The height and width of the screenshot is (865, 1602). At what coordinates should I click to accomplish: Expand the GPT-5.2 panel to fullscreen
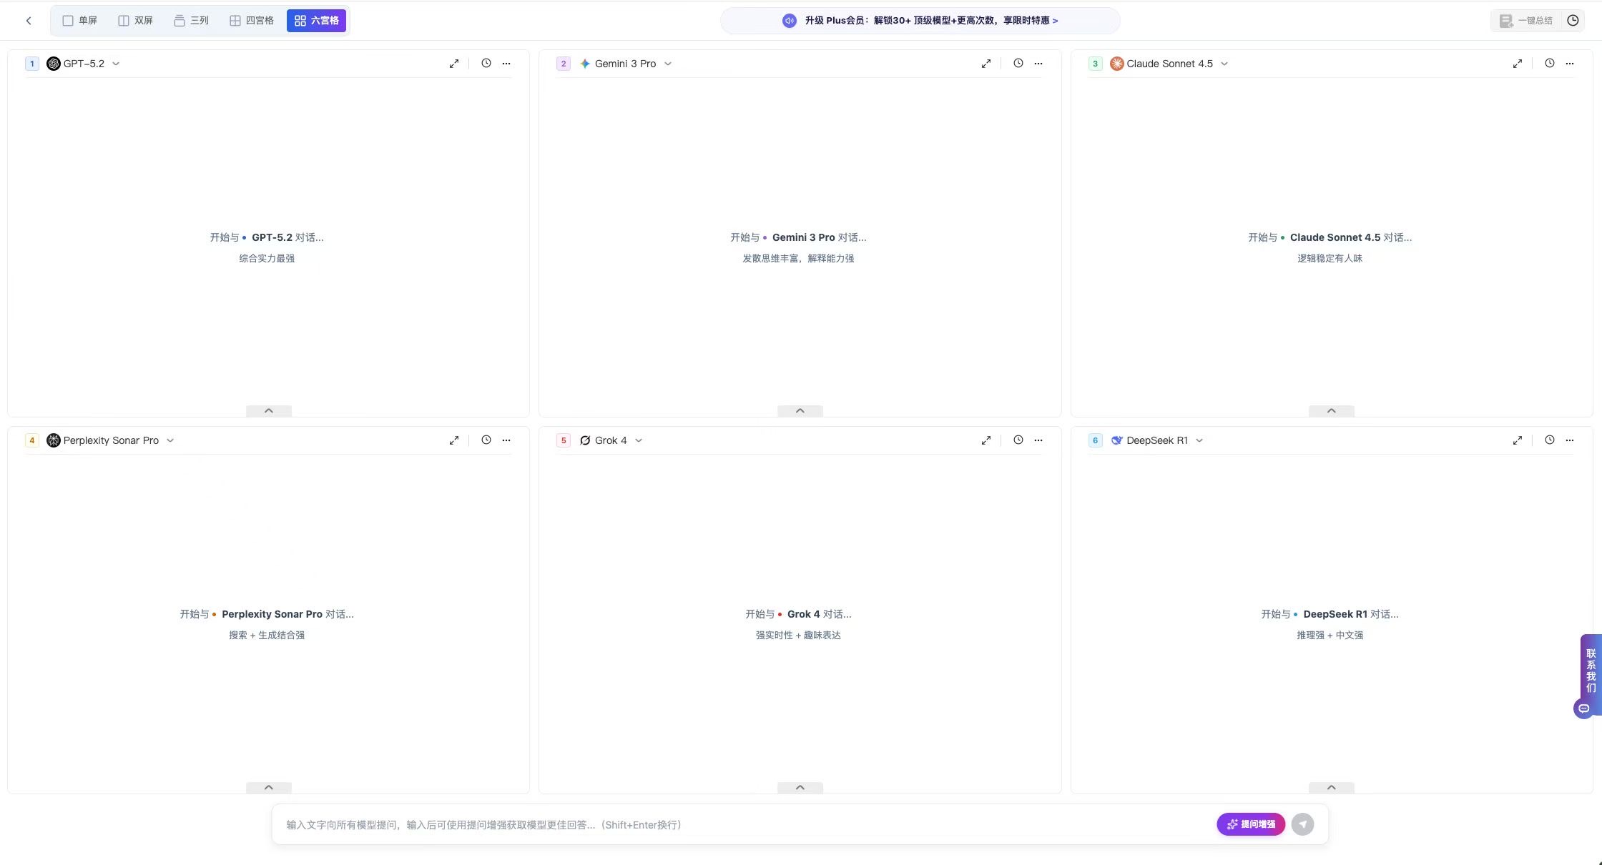[x=454, y=64]
